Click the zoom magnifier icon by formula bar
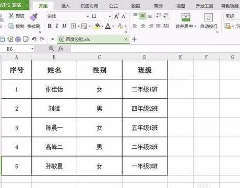This screenshot has width=240, height=188. click(x=51, y=48)
